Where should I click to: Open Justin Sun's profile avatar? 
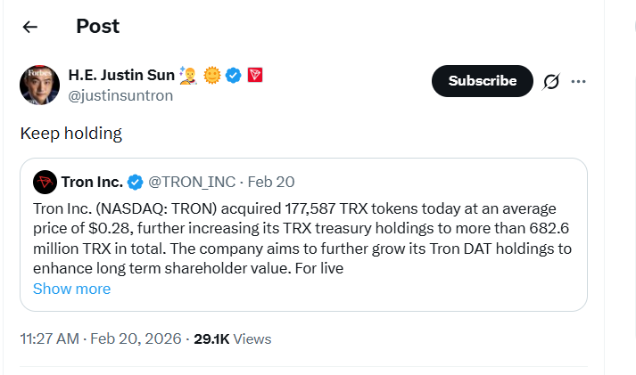click(40, 86)
